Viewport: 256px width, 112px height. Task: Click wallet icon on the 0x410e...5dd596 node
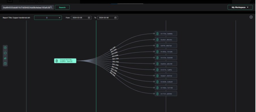coord(157,58)
